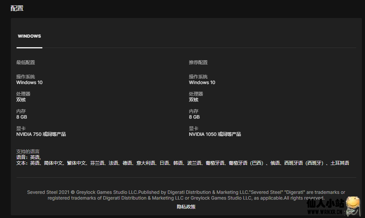Click the 支持的语言 label
This screenshot has width=365, height=218.
tap(28, 151)
